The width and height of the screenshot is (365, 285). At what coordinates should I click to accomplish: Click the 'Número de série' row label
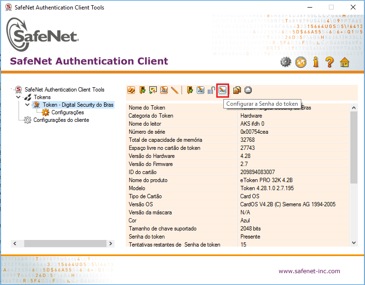[x=147, y=132]
